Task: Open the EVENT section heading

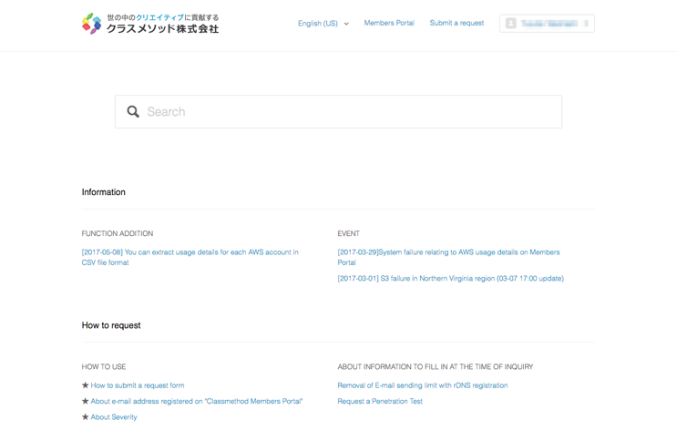Action: coord(348,234)
